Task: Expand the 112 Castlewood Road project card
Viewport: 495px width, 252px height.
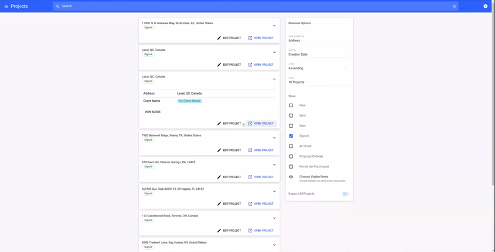Action: [x=274, y=218]
